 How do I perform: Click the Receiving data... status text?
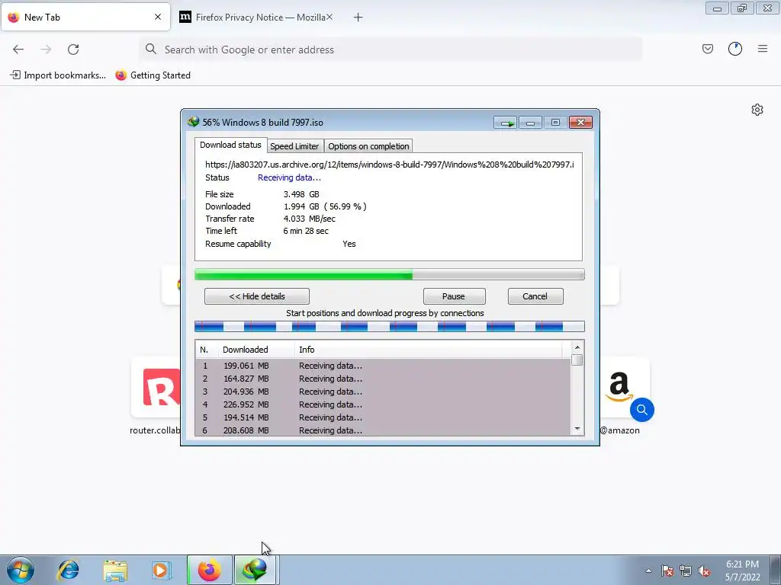289,177
